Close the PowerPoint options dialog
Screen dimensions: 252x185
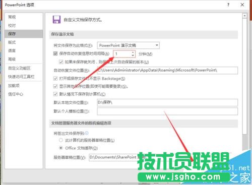tap(242, 5)
